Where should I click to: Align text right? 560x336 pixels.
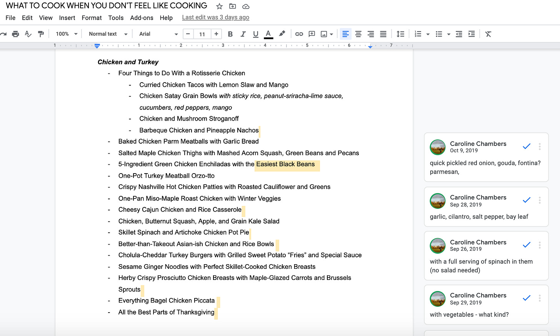370,34
